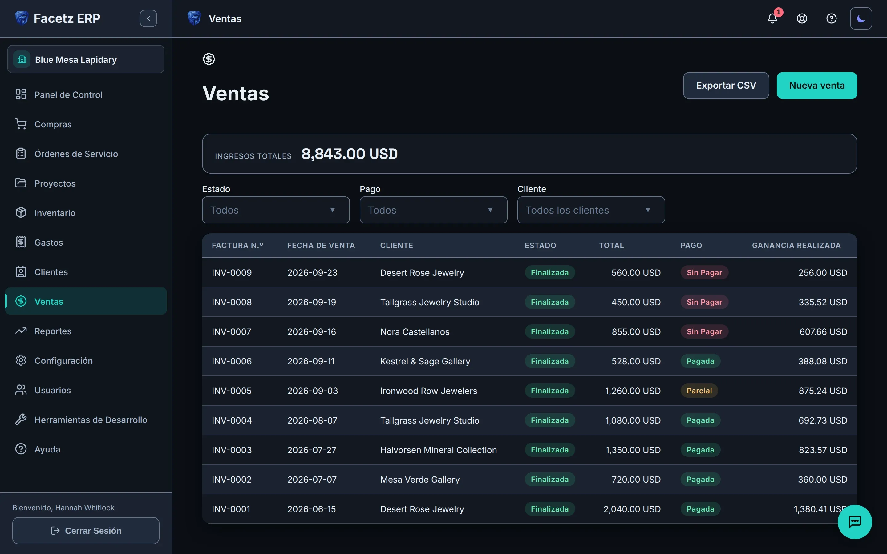887x554 pixels.
Task: Open Compras in the sidebar
Action: (86, 124)
